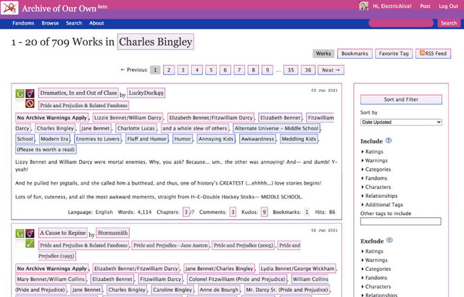Expand Exclude Warnings filter
The height and width of the screenshot is (297, 464).
point(374,260)
